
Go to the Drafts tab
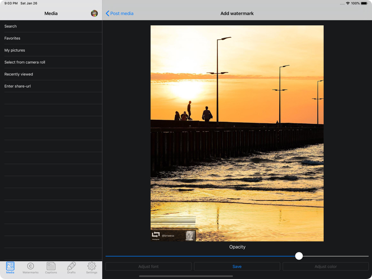71,267
